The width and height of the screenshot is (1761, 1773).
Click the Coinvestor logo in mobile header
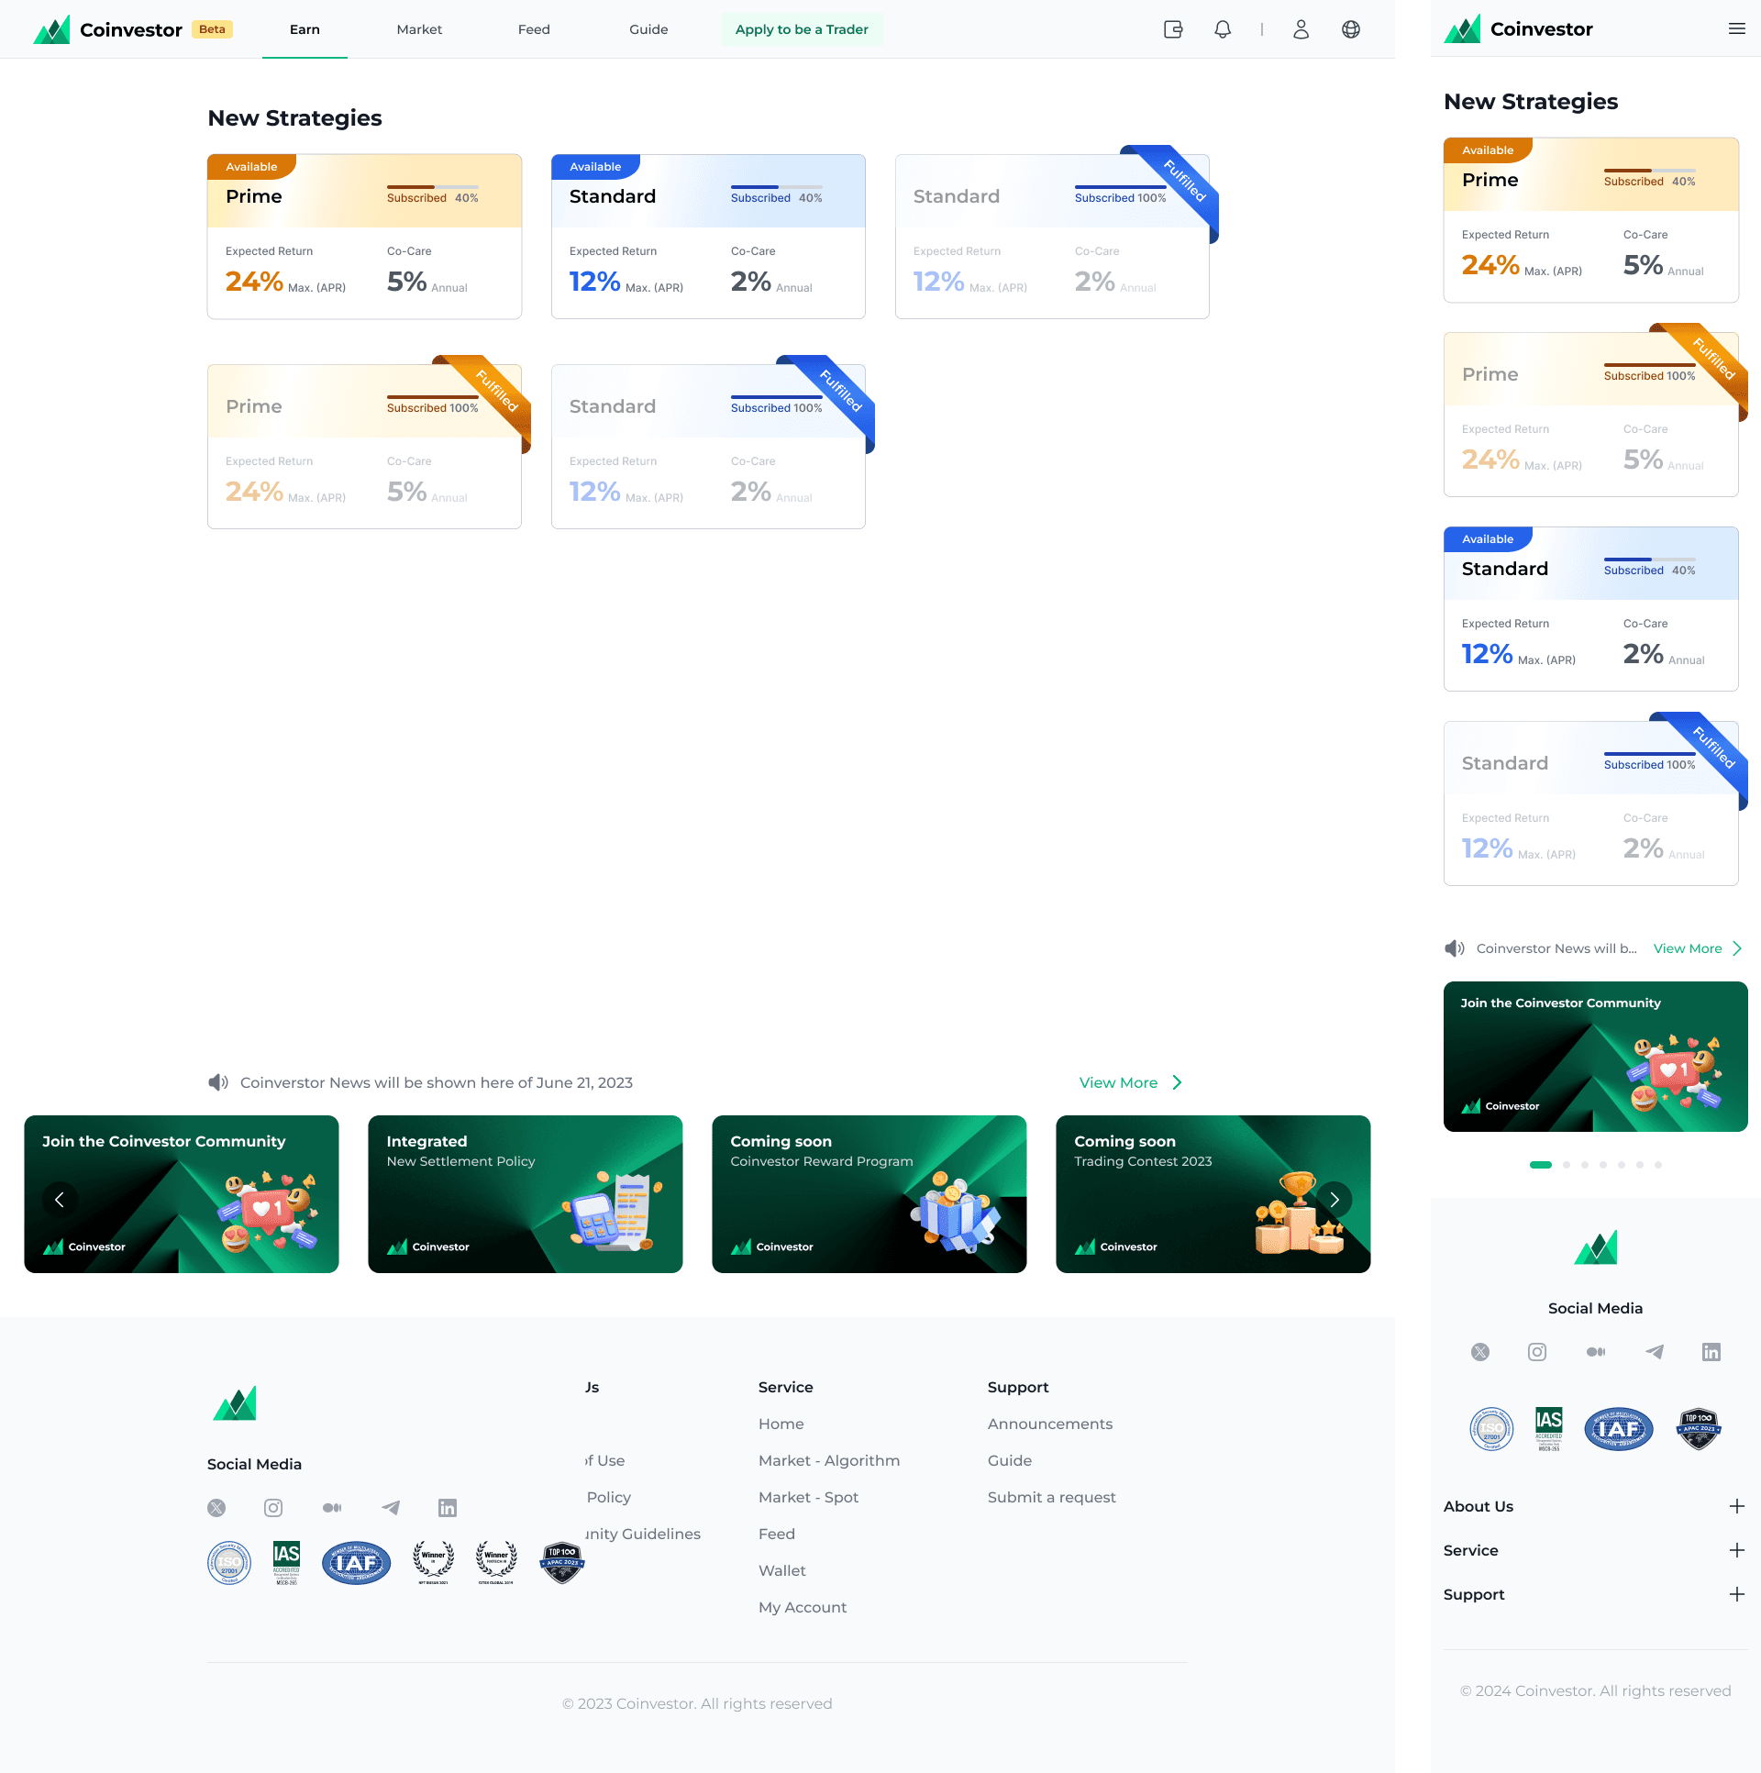click(1518, 28)
